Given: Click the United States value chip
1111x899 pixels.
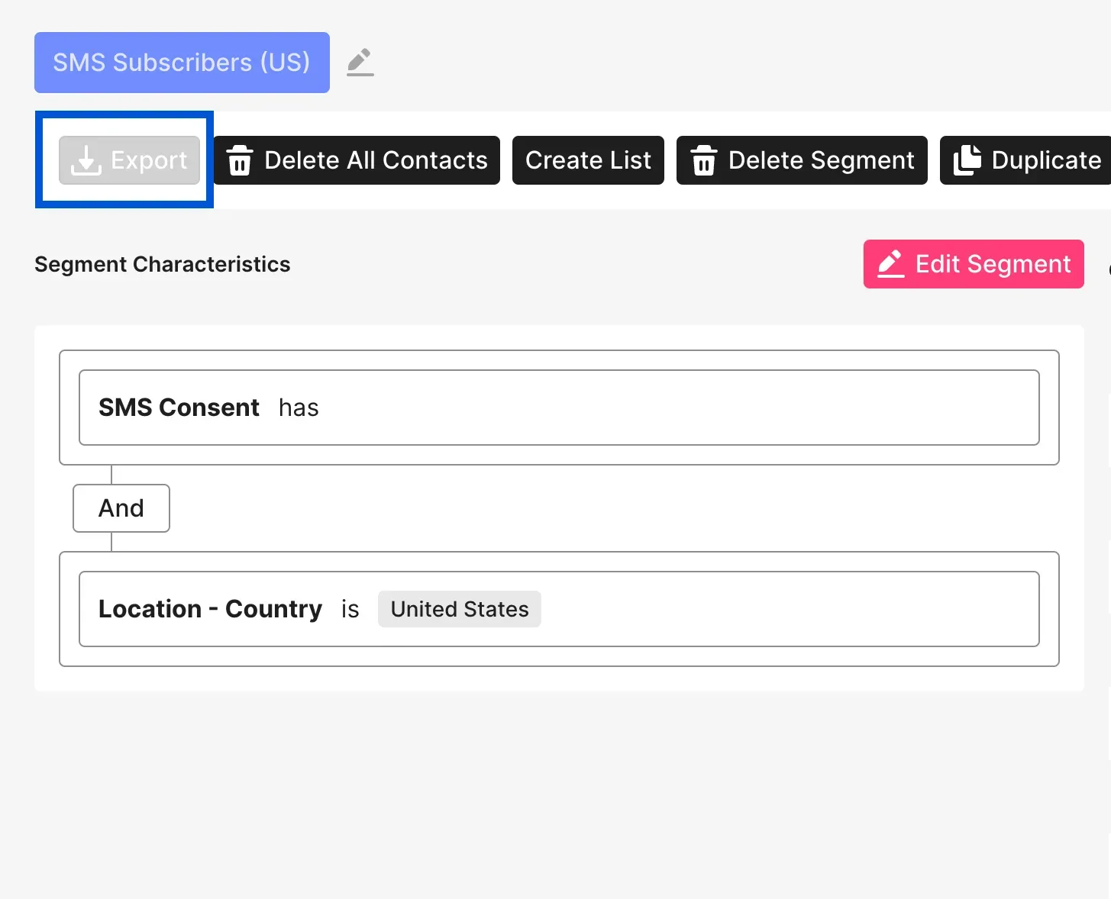Looking at the screenshot, I should pyautogui.click(x=460, y=609).
